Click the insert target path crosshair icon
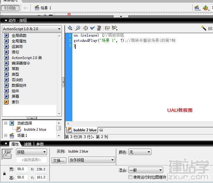 pos(86,28)
